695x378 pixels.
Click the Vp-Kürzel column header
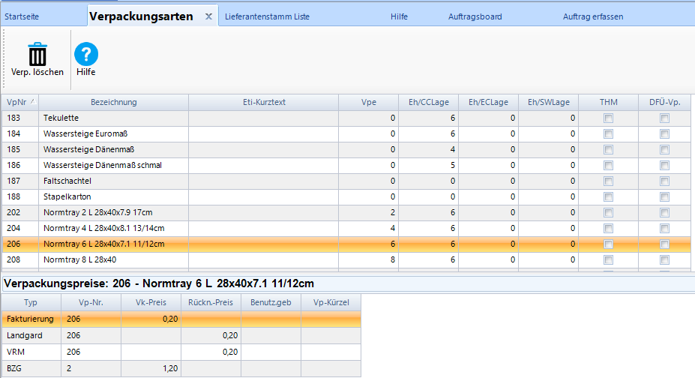(331, 302)
